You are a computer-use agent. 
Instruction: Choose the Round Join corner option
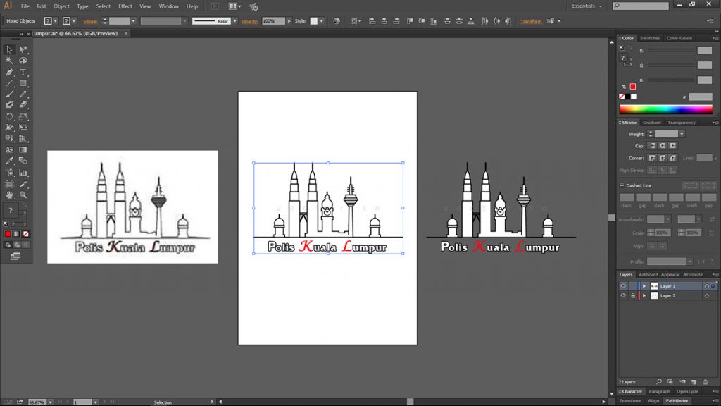click(x=663, y=158)
